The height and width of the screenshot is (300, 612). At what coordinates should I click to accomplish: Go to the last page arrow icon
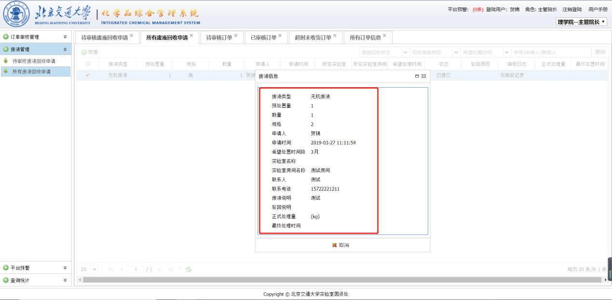click(171, 269)
